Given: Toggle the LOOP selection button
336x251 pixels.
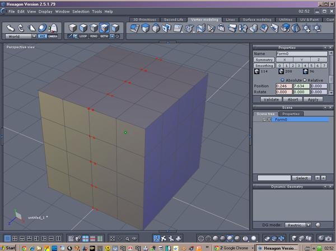Looking at the screenshot, I should pos(83,36).
